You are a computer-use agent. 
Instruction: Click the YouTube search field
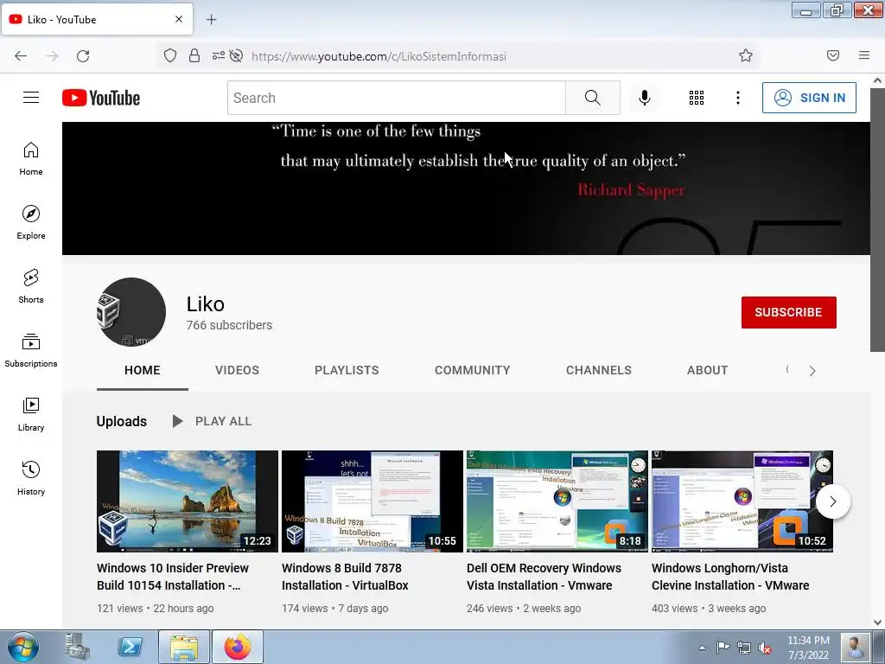click(x=396, y=98)
